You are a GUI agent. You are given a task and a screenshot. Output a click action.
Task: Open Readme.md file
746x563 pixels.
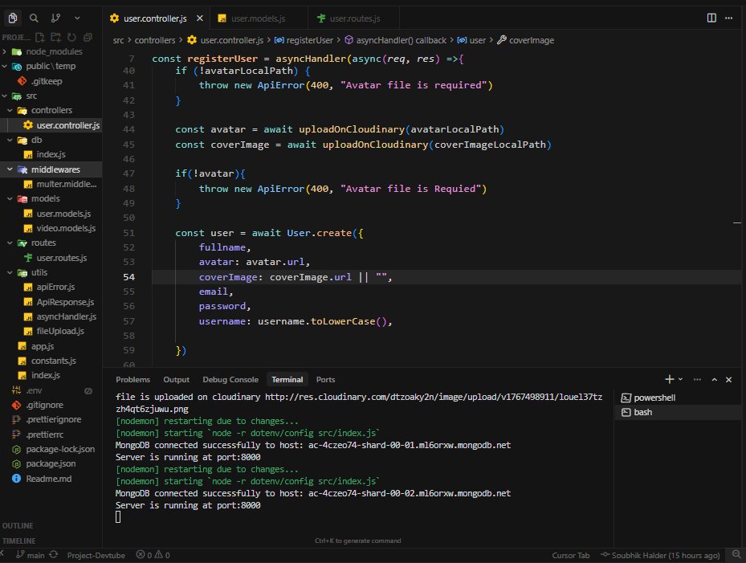pyautogui.click(x=51, y=479)
